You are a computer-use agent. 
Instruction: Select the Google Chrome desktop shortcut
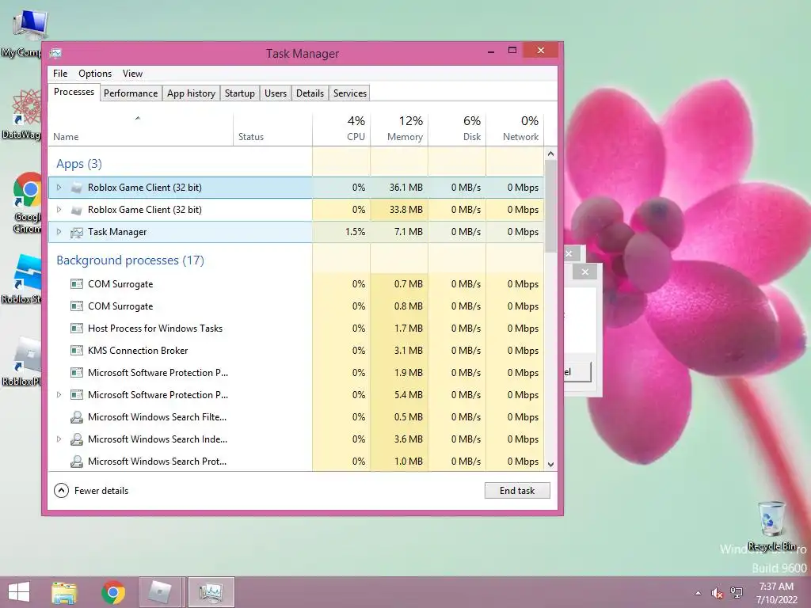click(x=27, y=203)
